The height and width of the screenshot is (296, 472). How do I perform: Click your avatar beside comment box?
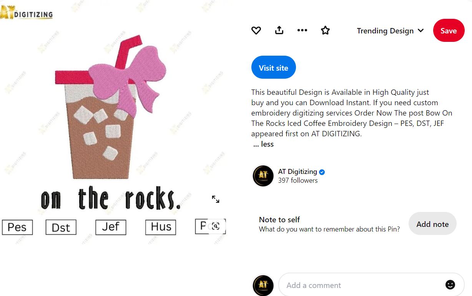point(263,285)
